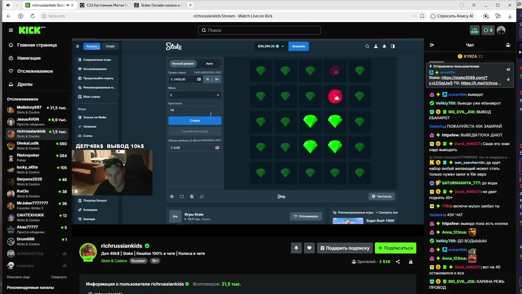Click the richrussiankids LIVE avatar below video

tap(88, 252)
